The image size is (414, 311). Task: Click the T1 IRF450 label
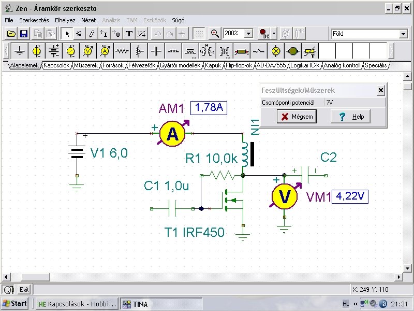[195, 232]
